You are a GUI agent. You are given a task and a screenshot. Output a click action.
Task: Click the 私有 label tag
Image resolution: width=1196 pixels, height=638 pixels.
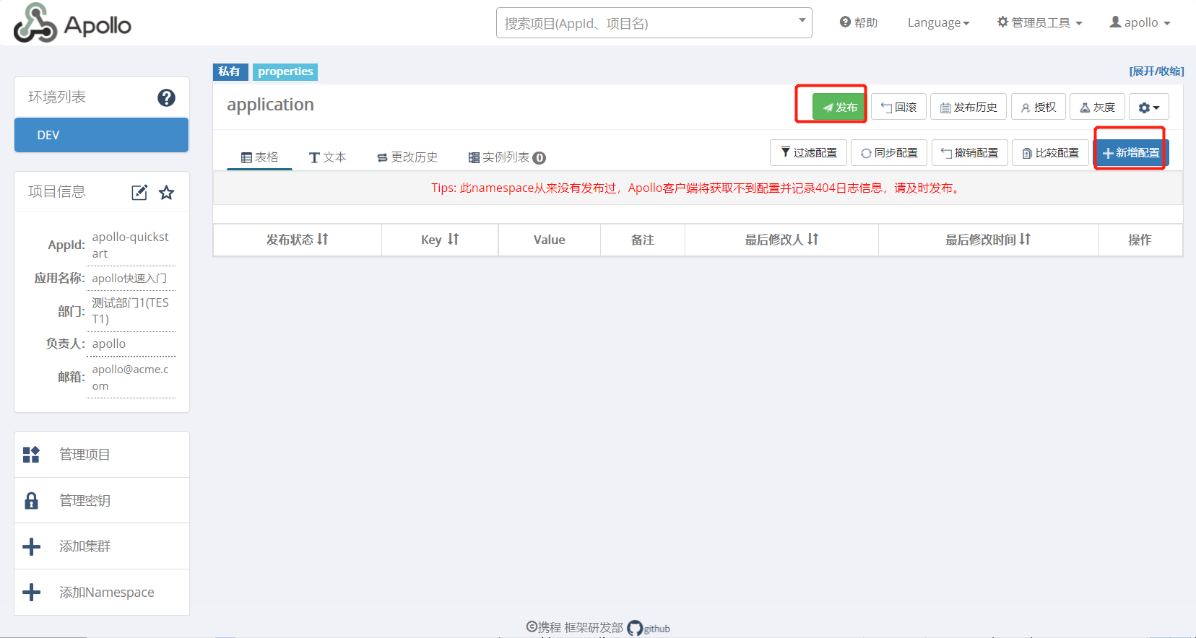(230, 71)
